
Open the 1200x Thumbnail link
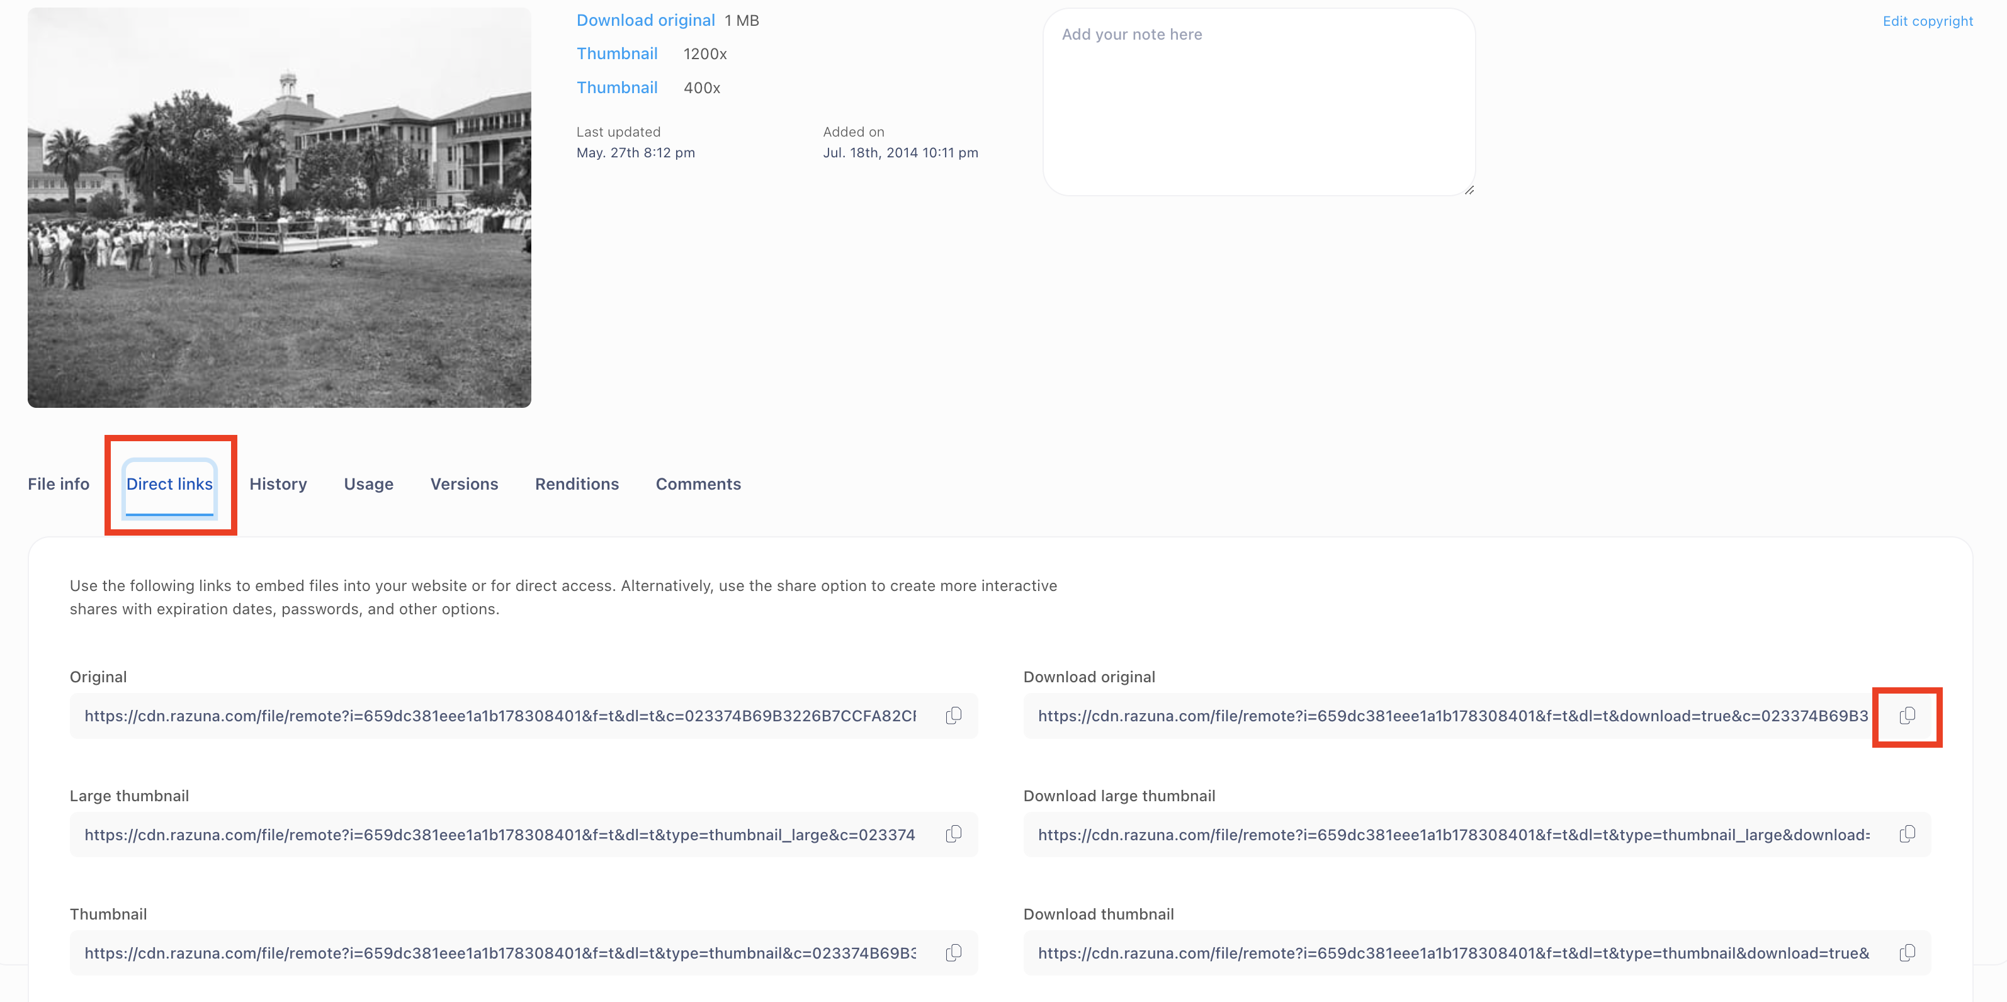[616, 53]
